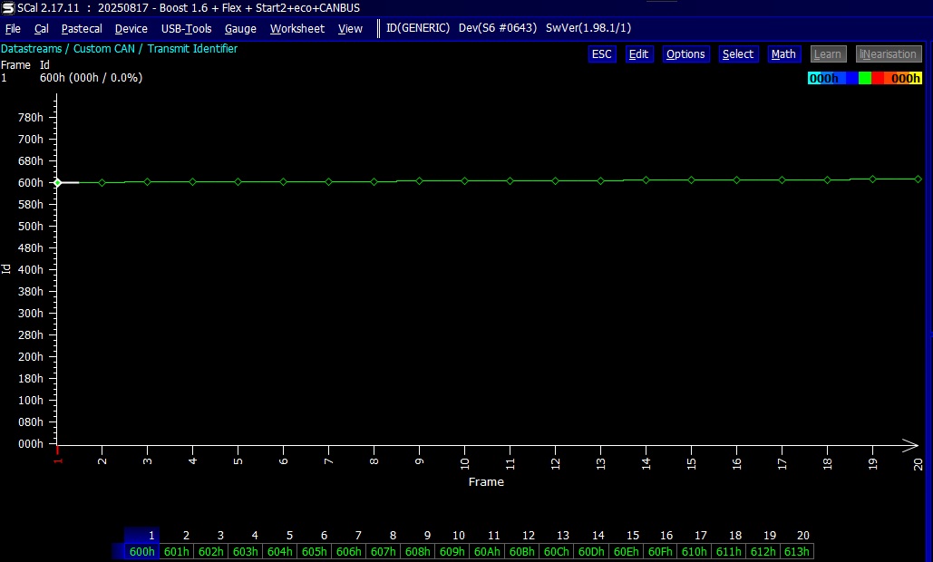Select the 60Ah table cell

point(487,552)
